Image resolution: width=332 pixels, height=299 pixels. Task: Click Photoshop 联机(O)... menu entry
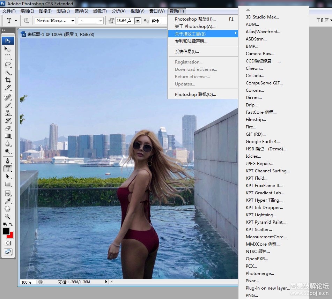[195, 95]
